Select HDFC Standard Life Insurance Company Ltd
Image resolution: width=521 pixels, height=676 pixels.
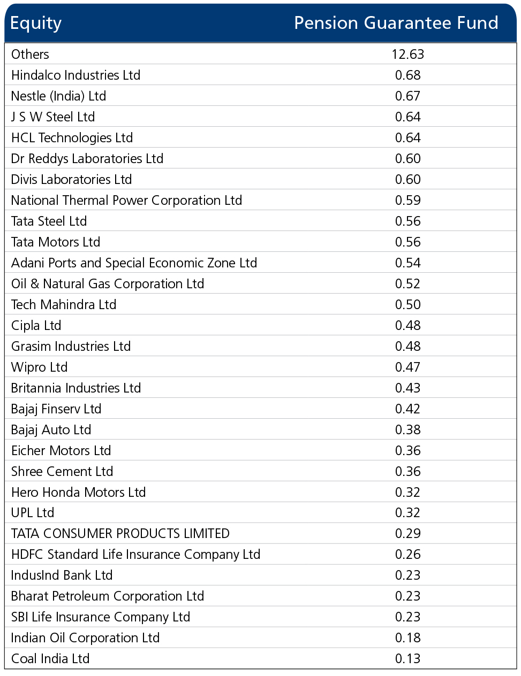coord(135,554)
